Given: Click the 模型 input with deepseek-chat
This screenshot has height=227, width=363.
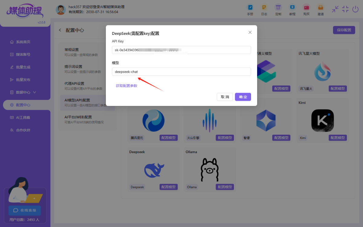Looking at the screenshot, I should [x=181, y=72].
